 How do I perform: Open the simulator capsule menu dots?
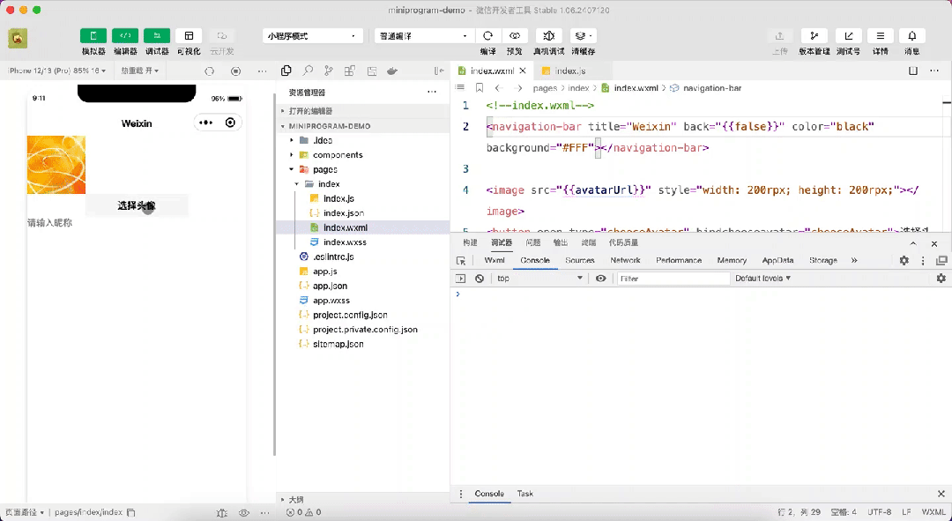click(205, 123)
